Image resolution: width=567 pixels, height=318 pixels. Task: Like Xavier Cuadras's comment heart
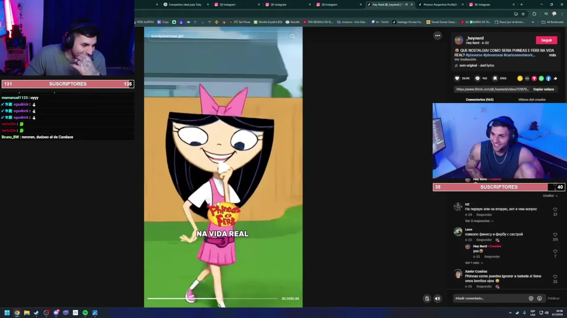[555, 277]
